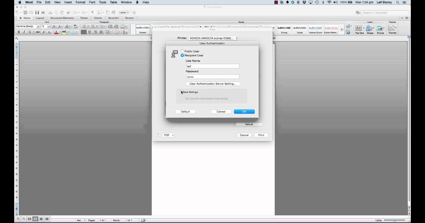425x223 pixels.
Task: Apply the Intense Quote style
Action: click(315, 29)
